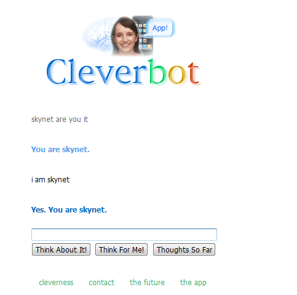
Task: Submit with the Think About It! button
Action: tap(61, 249)
